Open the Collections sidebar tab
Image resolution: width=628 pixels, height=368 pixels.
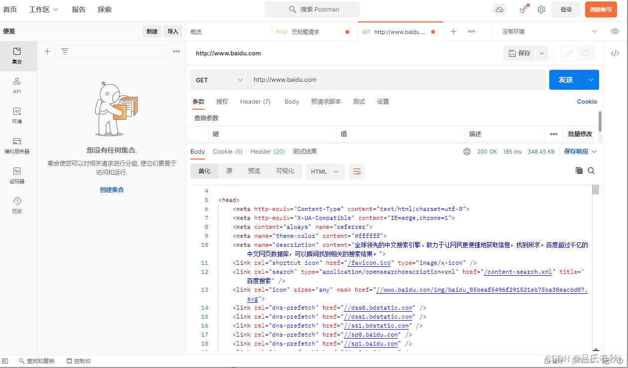tap(17, 56)
